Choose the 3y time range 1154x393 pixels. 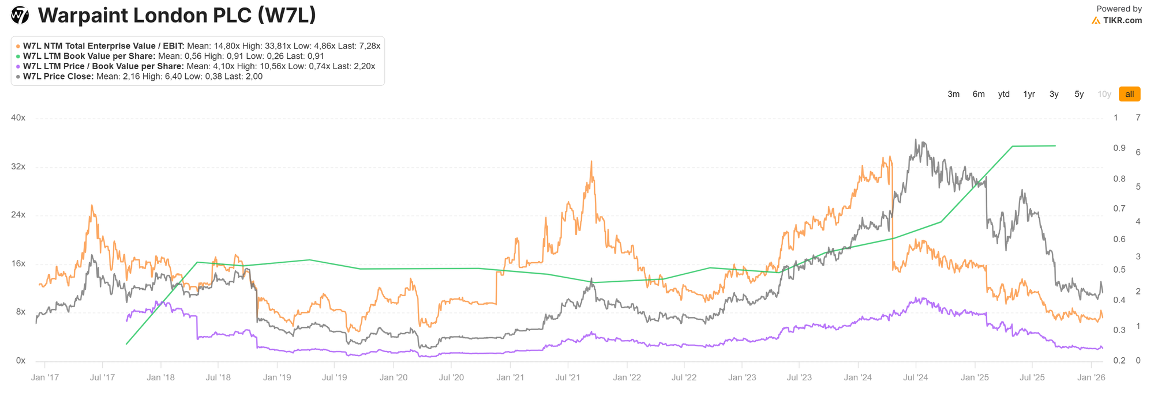[x=1054, y=95]
